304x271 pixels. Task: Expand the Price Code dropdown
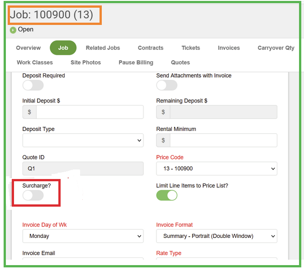pyautogui.click(x=217, y=169)
